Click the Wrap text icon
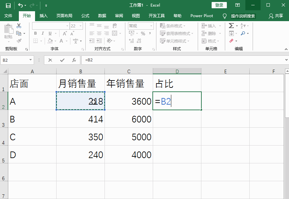This screenshot has height=199, width=289. click(x=114, y=26)
